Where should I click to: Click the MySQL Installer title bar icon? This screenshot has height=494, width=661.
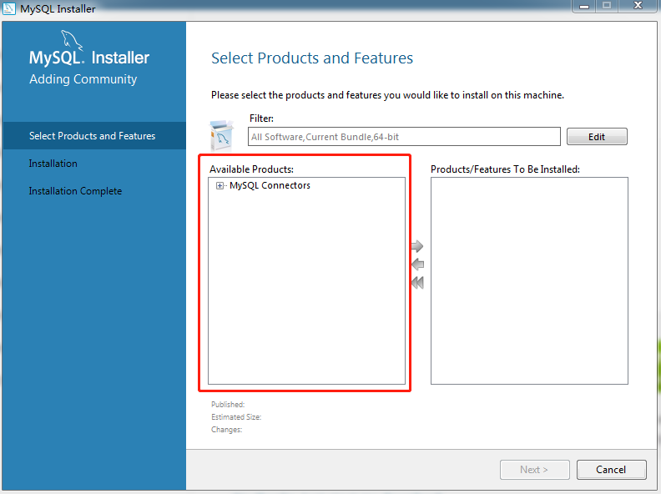[9, 8]
